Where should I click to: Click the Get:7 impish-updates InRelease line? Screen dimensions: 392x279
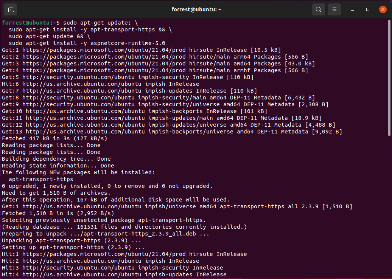(x=129, y=91)
